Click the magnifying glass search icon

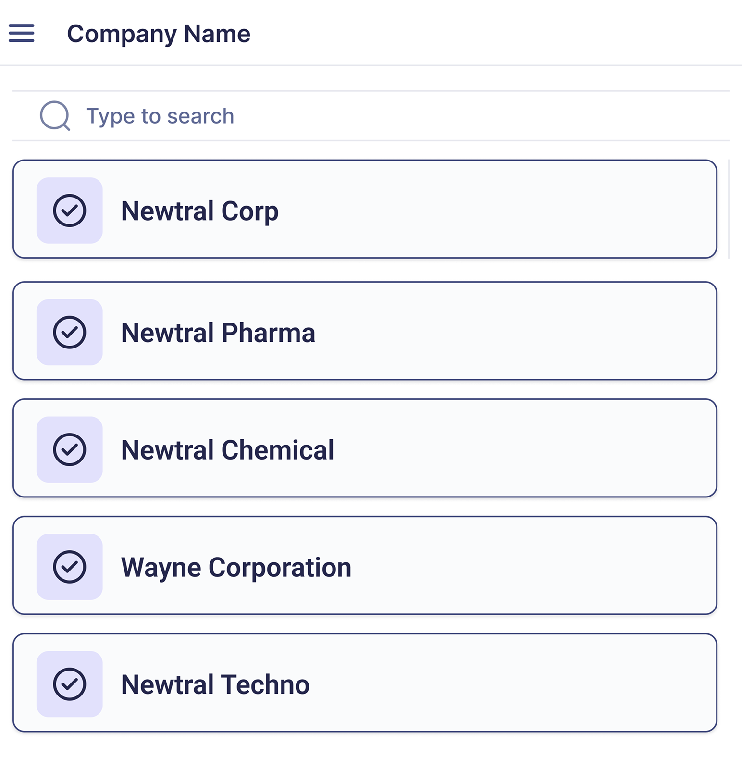55,116
